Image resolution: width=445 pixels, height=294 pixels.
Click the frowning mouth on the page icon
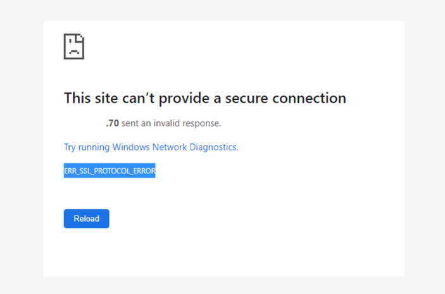74,51
